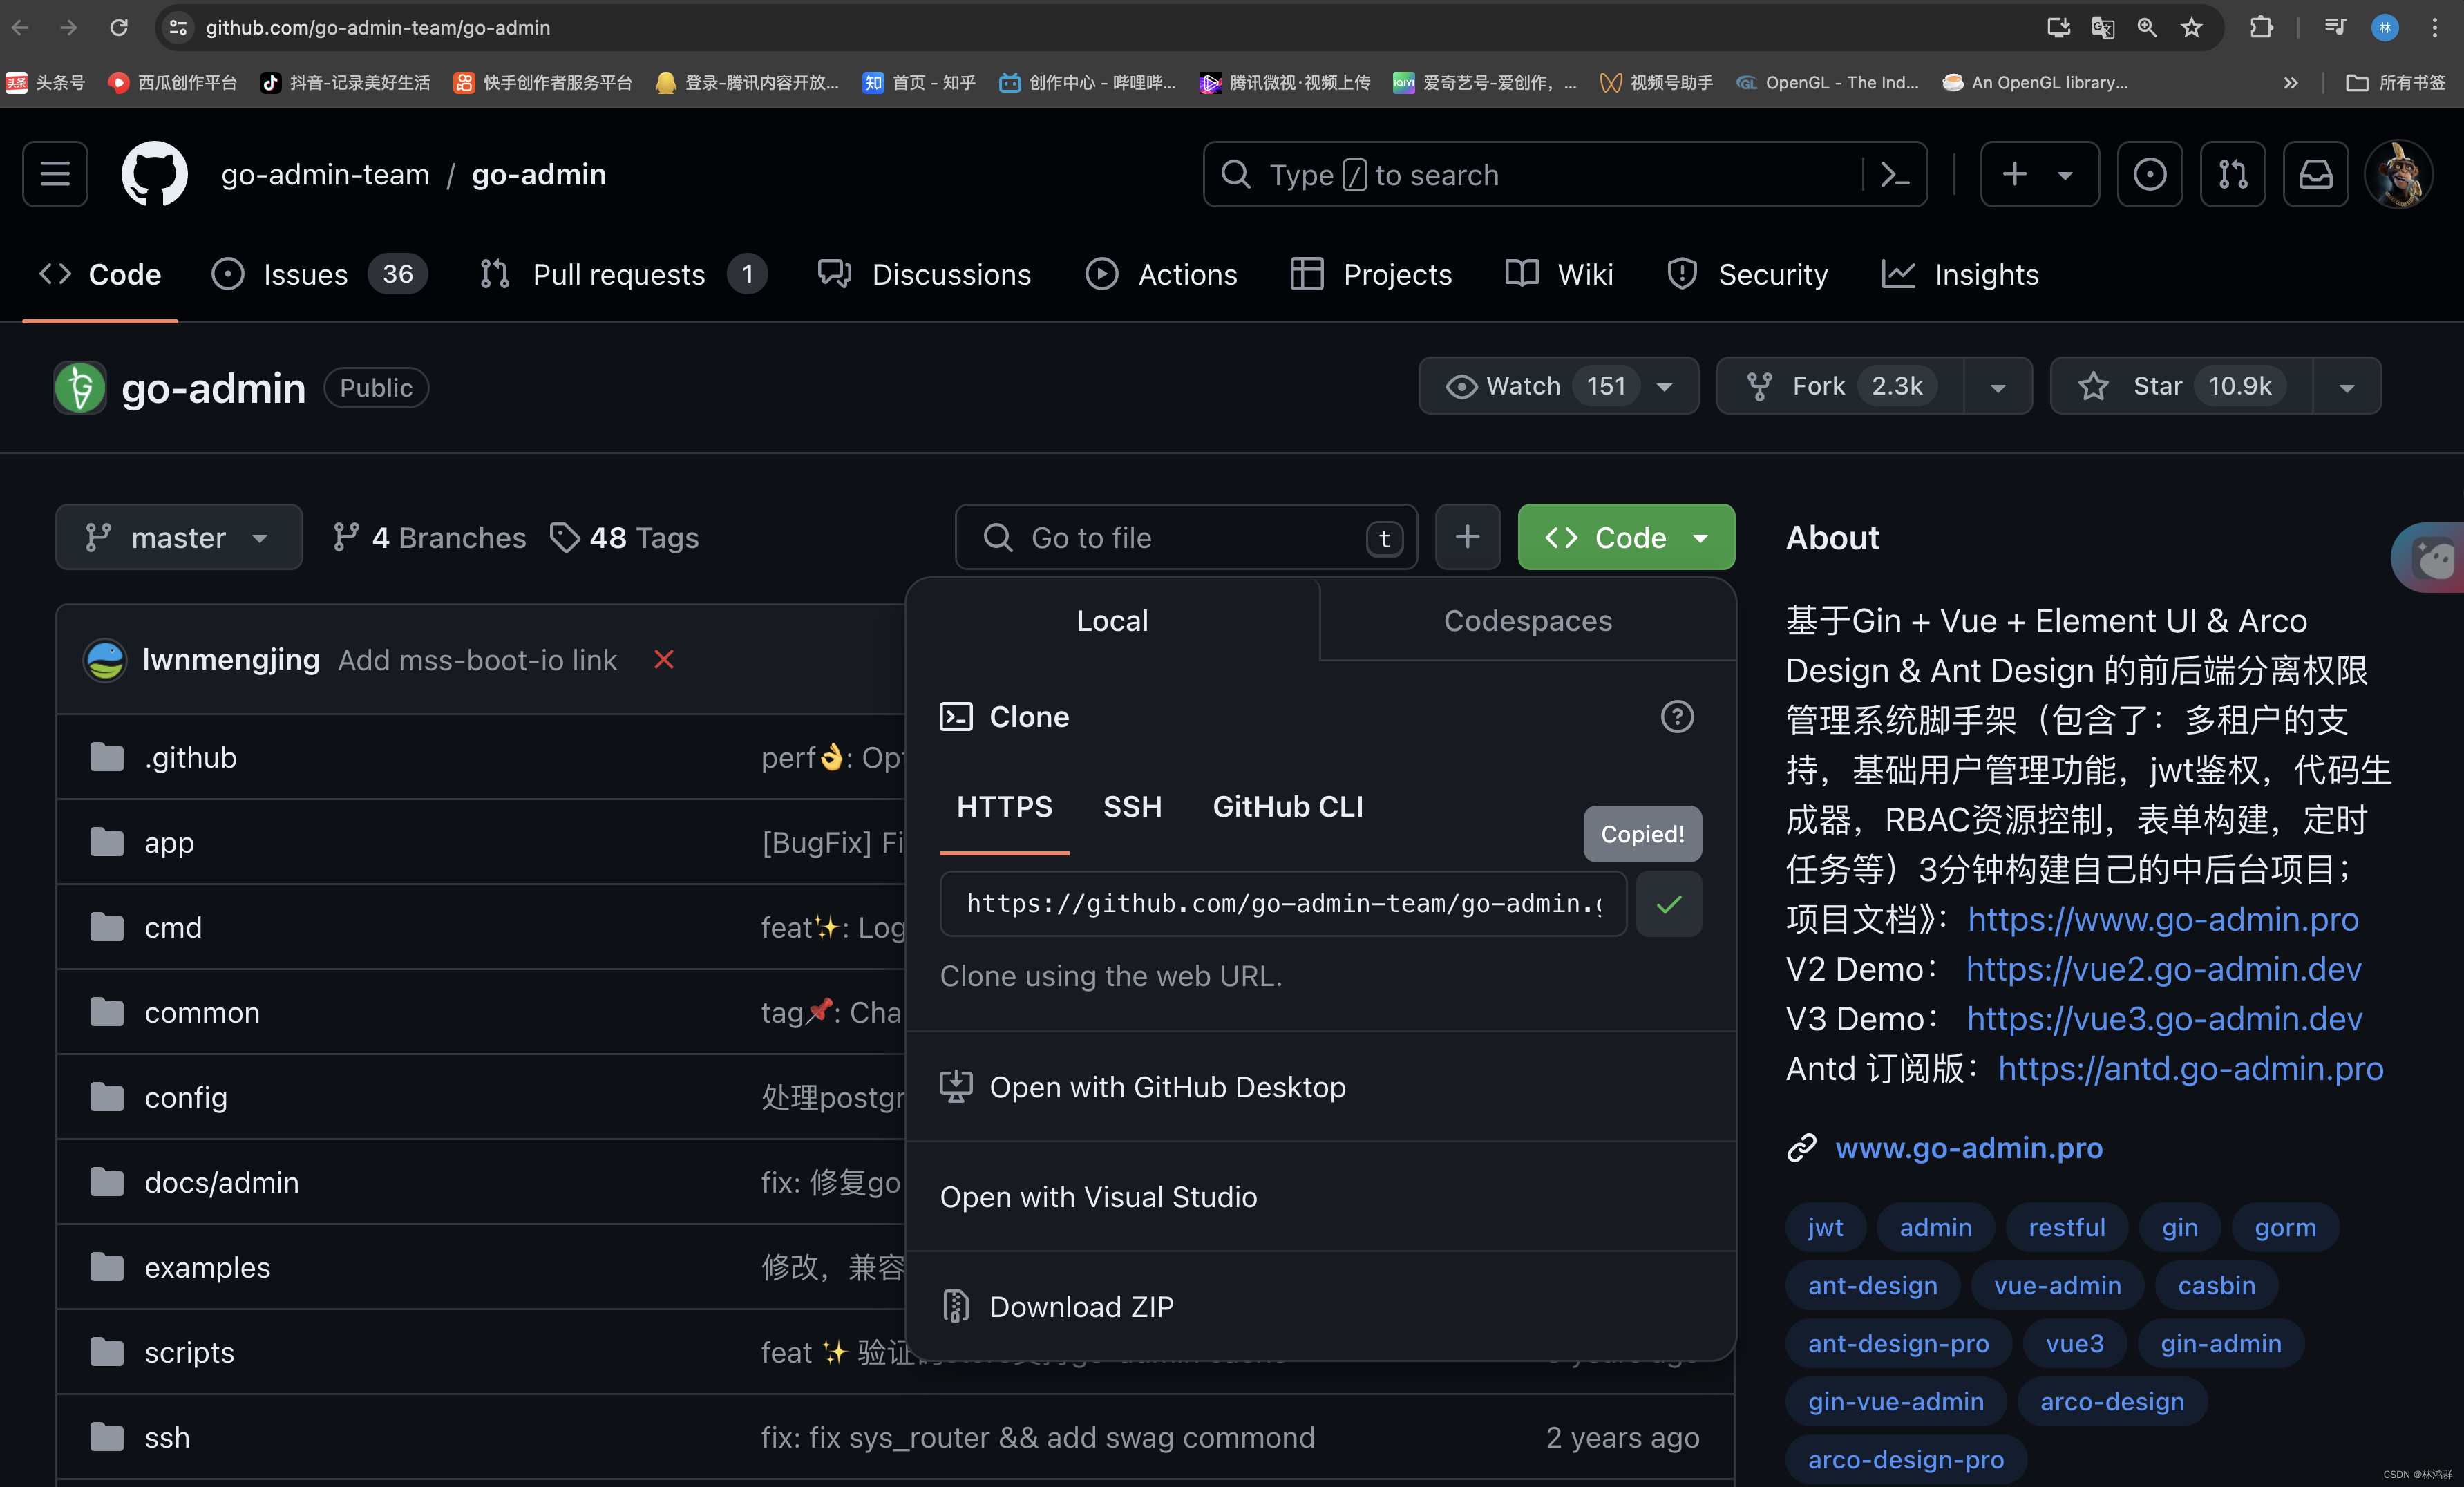The image size is (2464, 1487).
Task: Open the browser extensions puzzle icon
Action: coord(2262,27)
